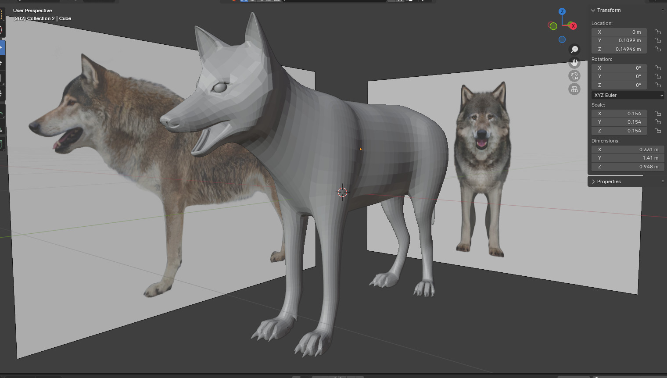Image resolution: width=667 pixels, height=378 pixels.
Task: Click the Rotation Y field
Action: coord(619,76)
